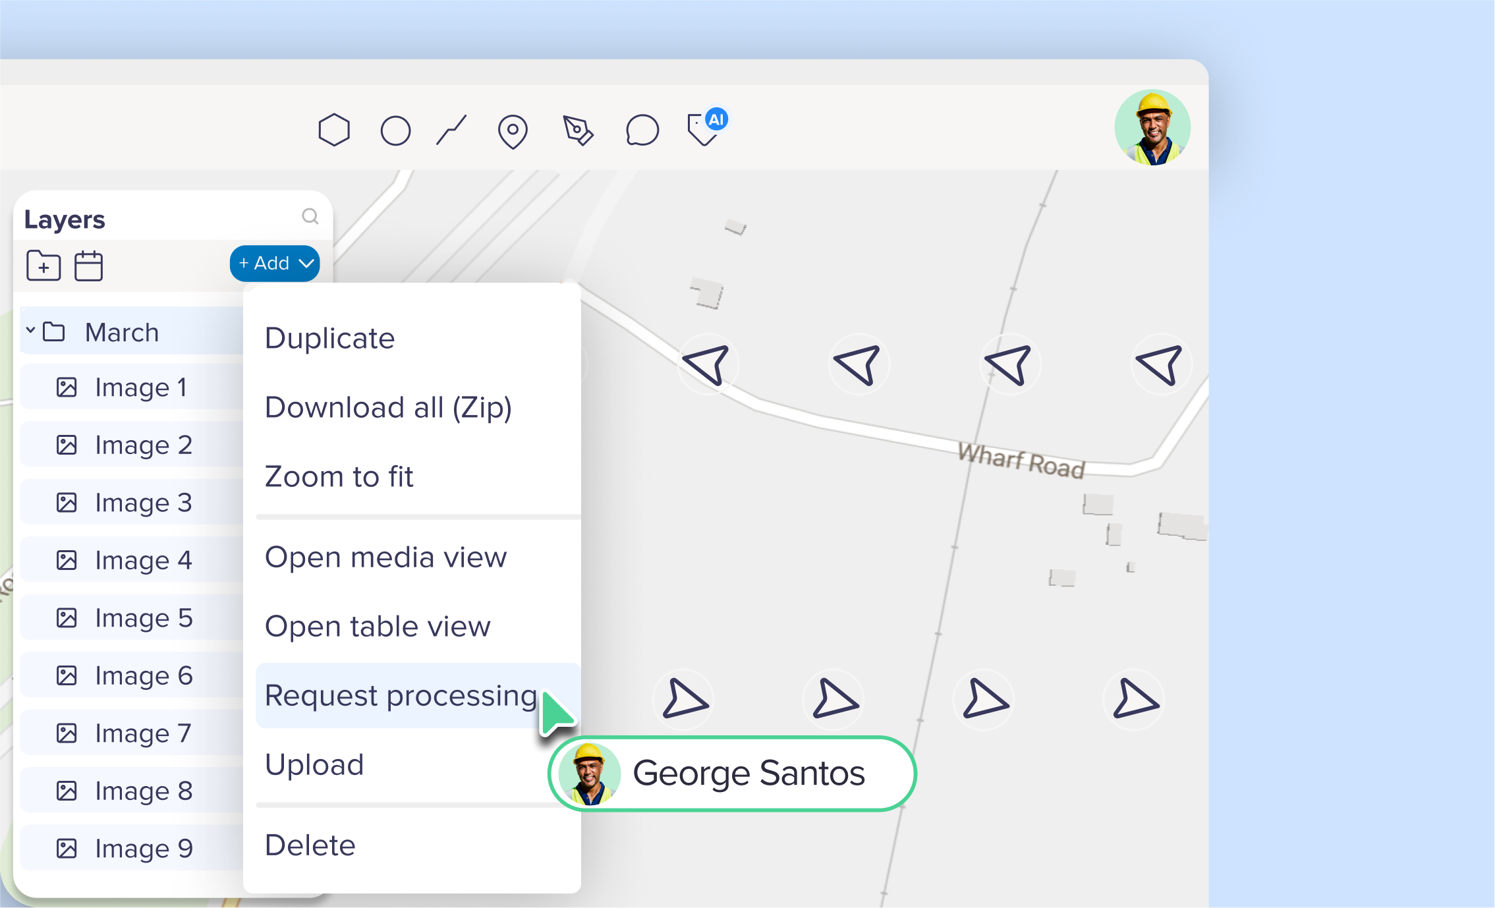Click George Santos name badge
The image size is (1495, 908).
[733, 774]
